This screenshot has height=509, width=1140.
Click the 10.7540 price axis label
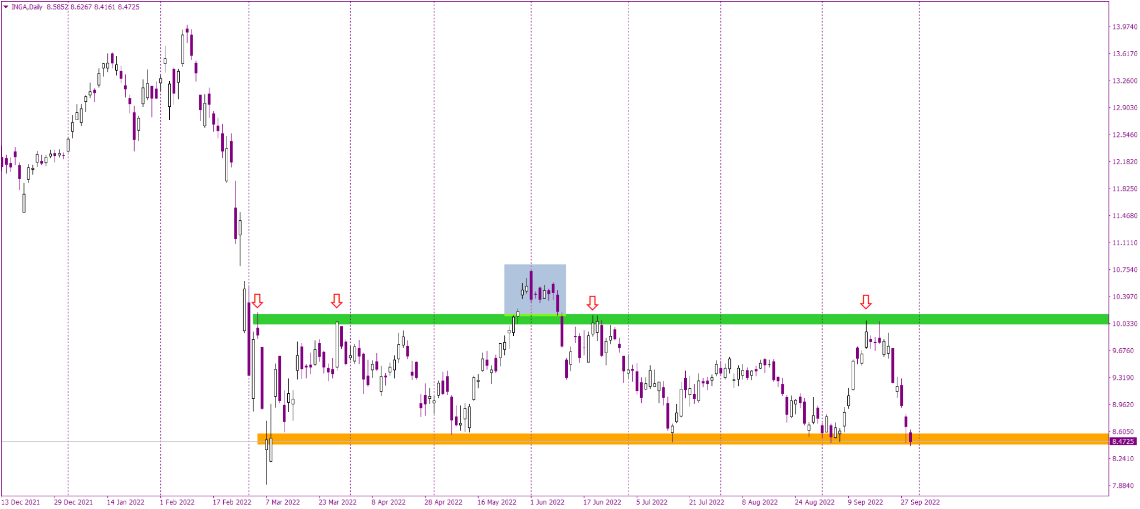[x=1124, y=270]
